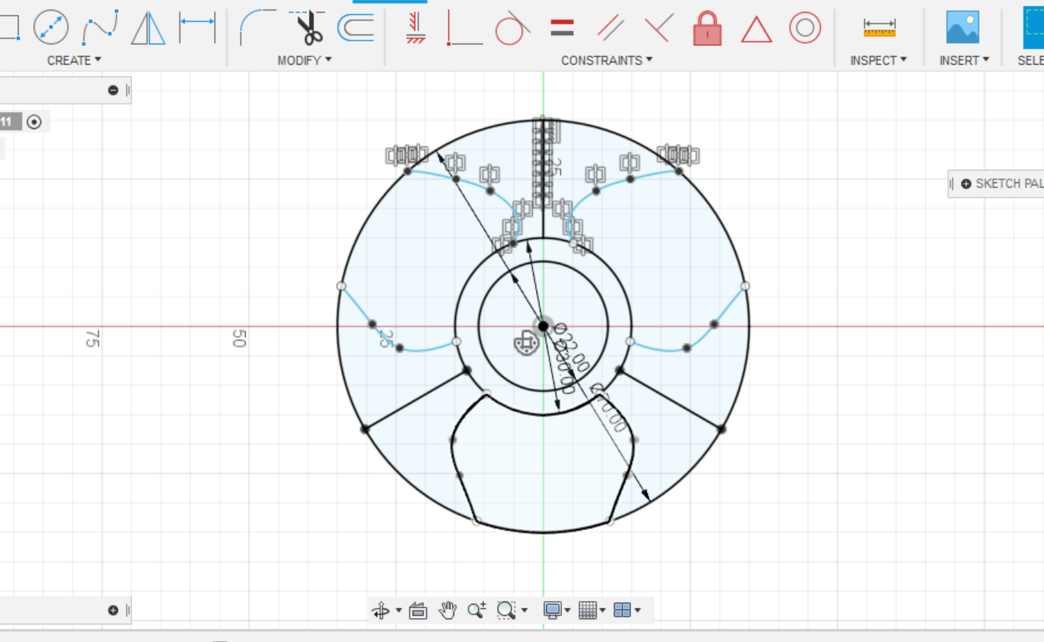Viewport: 1044px width, 642px height.
Task: Collapse the browser panel with minus button
Action: coord(113,90)
